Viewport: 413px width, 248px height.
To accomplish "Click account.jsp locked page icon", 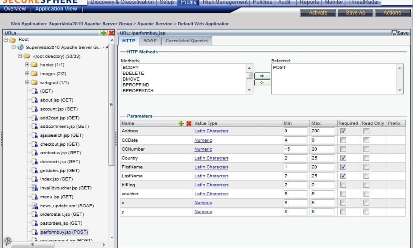I will 35,109.
